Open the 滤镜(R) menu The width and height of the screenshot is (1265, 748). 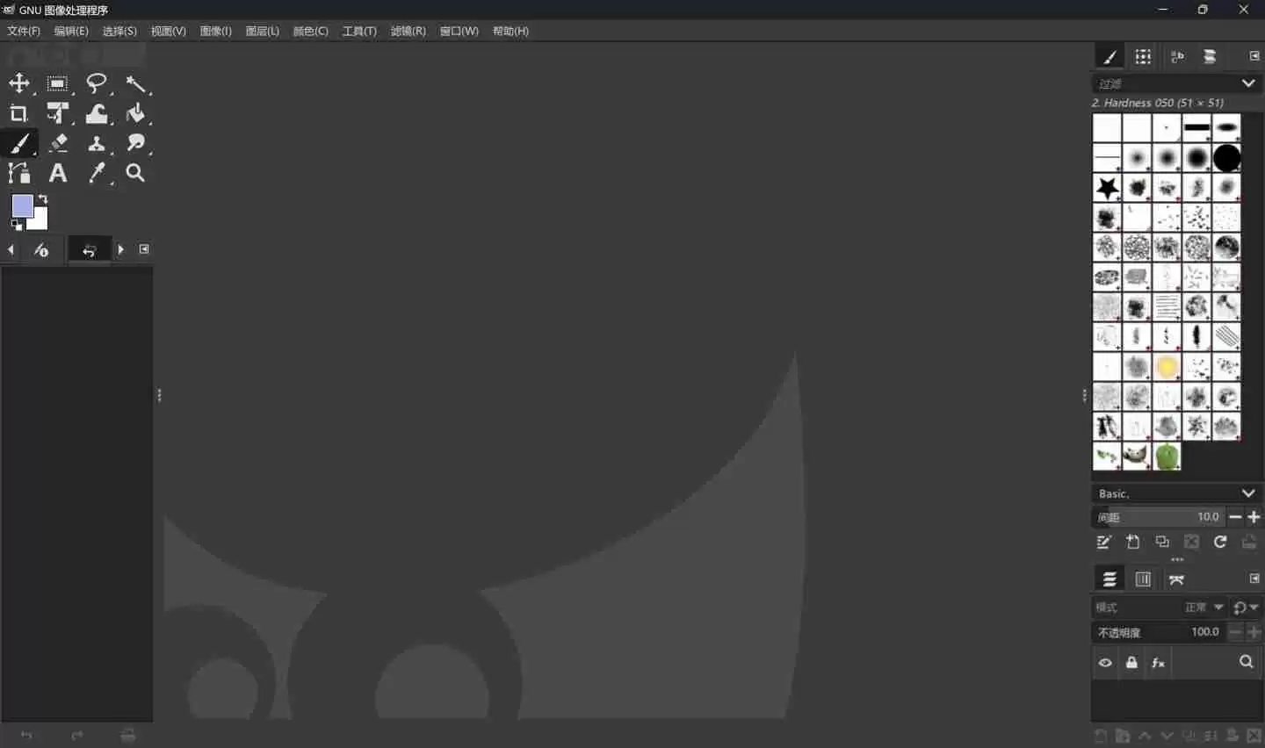(x=407, y=31)
